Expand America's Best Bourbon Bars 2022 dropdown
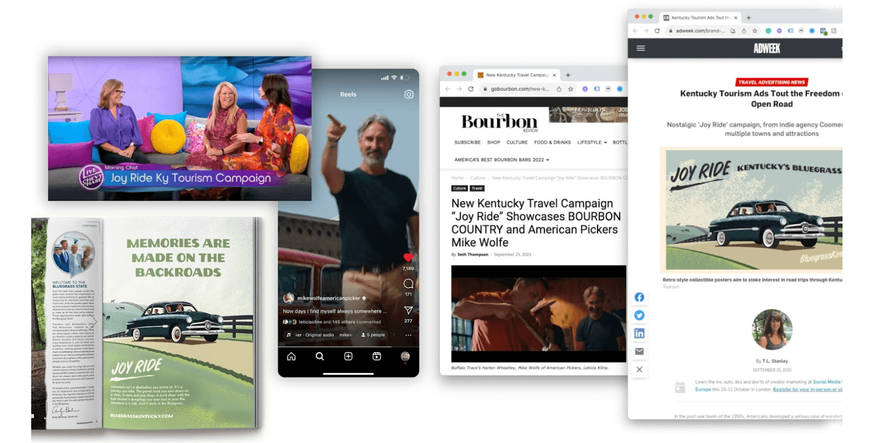The height and width of the screenshot is (443, 881). tap(501, 160)
